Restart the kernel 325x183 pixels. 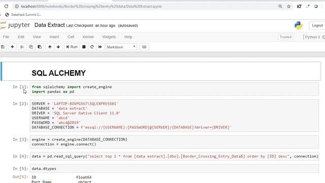[x=92, y=47]
